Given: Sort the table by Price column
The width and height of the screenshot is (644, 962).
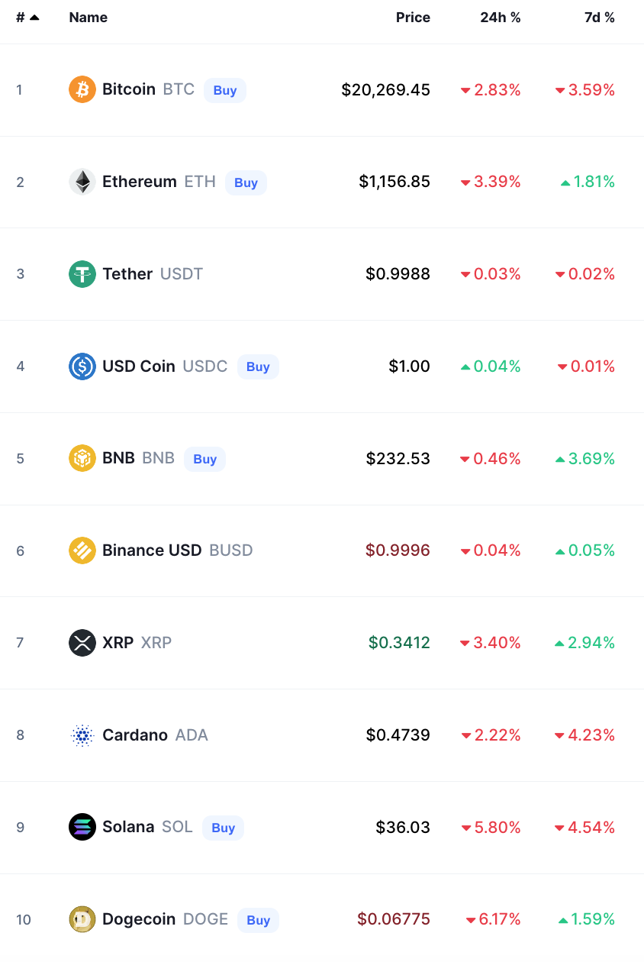Looking at the screenshot, I should [413, 18].
